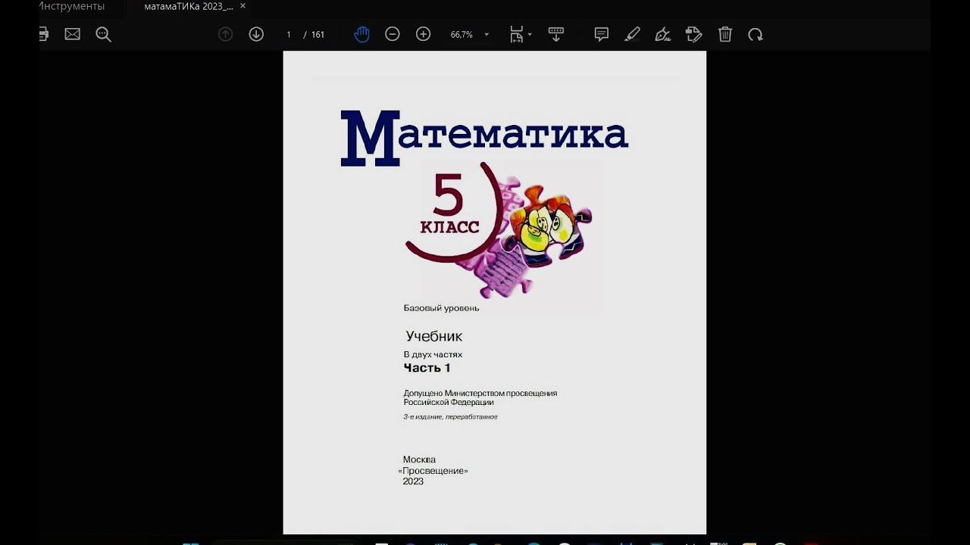Select the highlighter text tool
The width and height of the screenshot is (970, 545).
tap(632, 34)
